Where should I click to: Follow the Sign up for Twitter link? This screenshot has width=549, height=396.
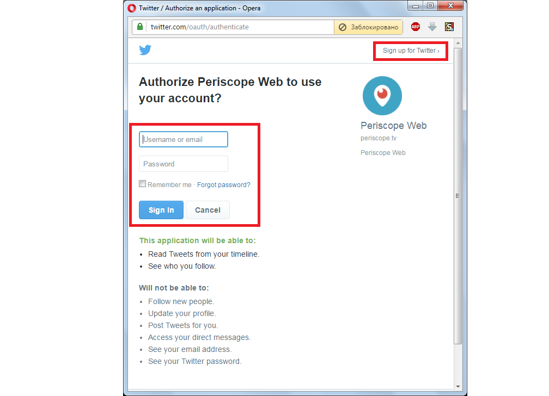click(411, 51)
